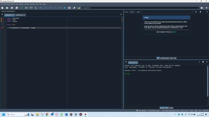Run cell and advance to next
209x117 pixels.
(31, 8)
